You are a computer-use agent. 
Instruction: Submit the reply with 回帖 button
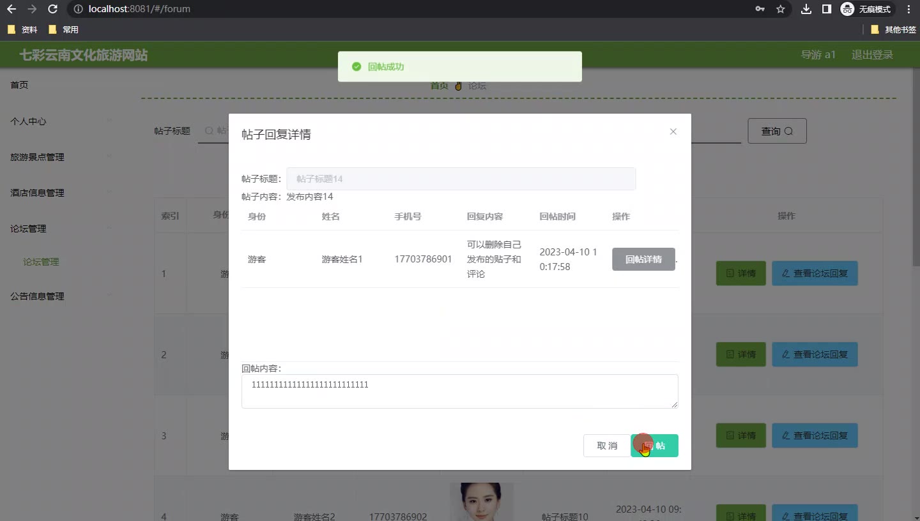(x=654, y=446)
